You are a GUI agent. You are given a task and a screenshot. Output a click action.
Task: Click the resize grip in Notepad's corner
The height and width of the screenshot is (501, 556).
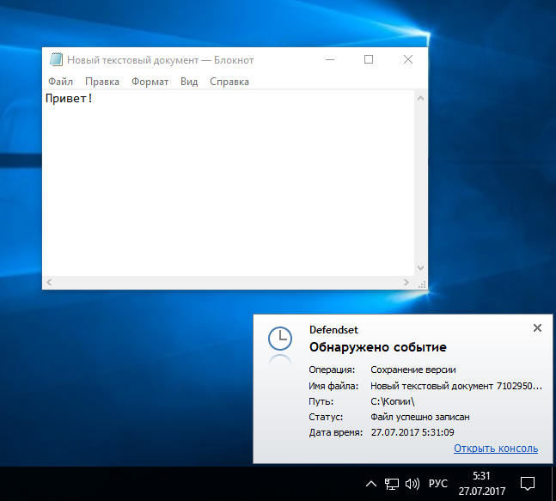click(421, 283)
